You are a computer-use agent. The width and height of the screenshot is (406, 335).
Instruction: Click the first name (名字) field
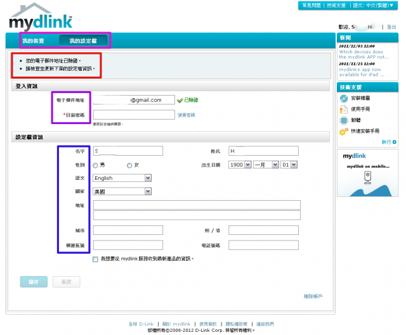point(128,151)
